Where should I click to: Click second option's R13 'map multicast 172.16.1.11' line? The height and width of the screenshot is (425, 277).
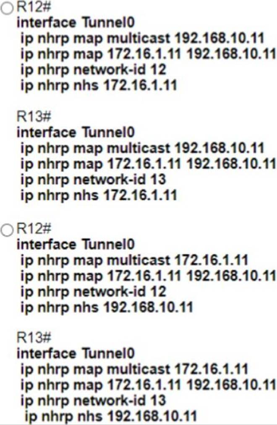pos(134,369)
